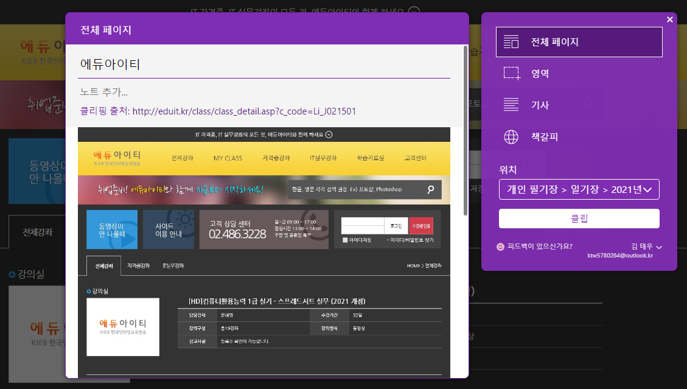Switch to the 자격증강좌 tab in preview

[x=139, y=266]
